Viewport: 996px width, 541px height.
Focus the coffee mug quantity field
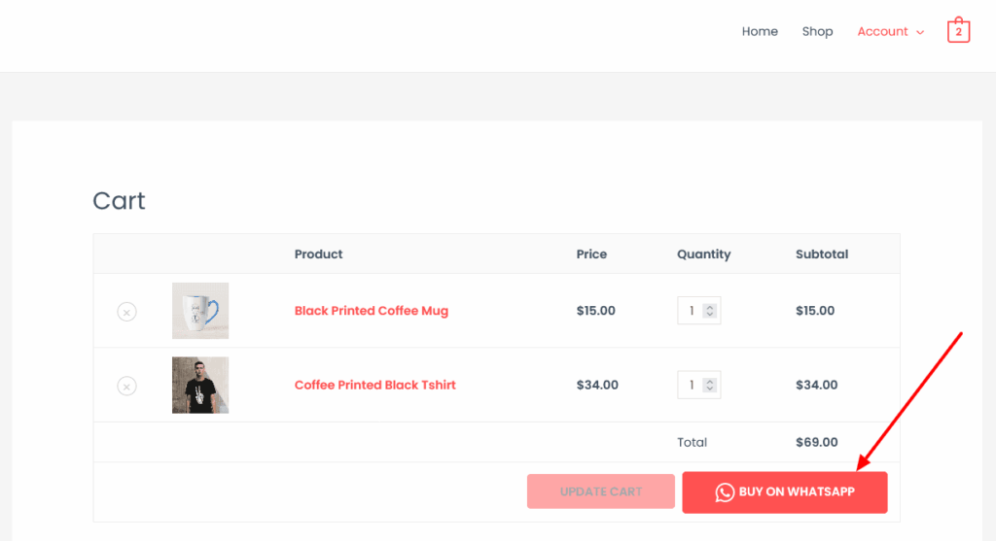tap(692, 311)
